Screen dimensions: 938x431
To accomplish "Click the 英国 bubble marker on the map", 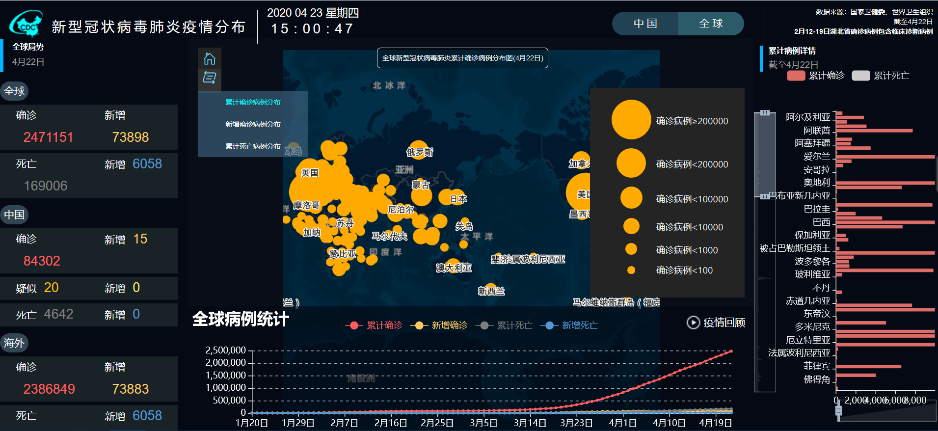I will click(x=310, y=172).
